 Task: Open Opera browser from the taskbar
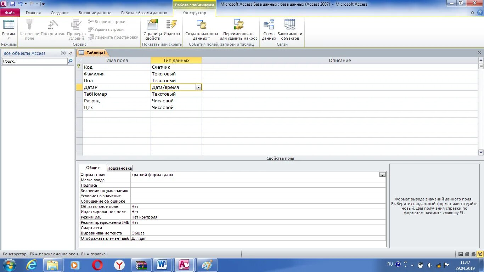coord(97,265)
